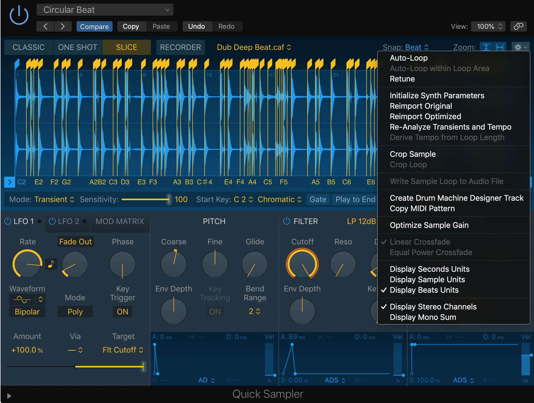Click the Sensitivity slider handle

[x=169, y=199]
